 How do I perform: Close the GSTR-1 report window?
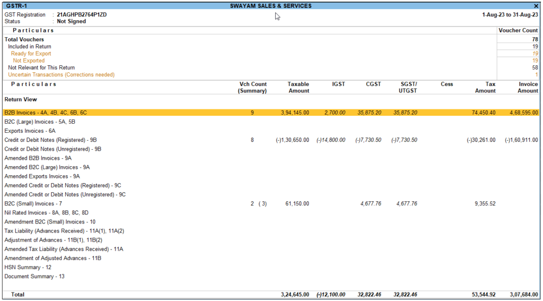click(x=536, y=6)
